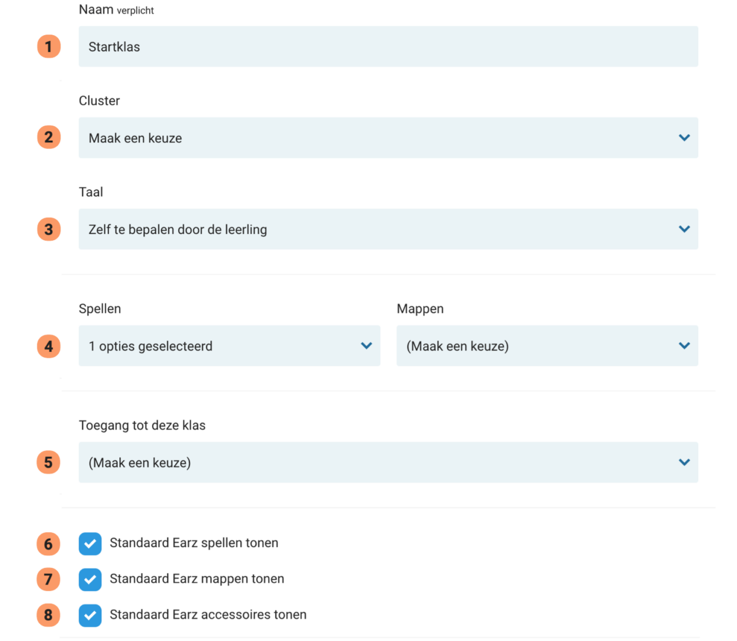
Task: Click the orange number 2 badge
Action: tap(49, 138)
